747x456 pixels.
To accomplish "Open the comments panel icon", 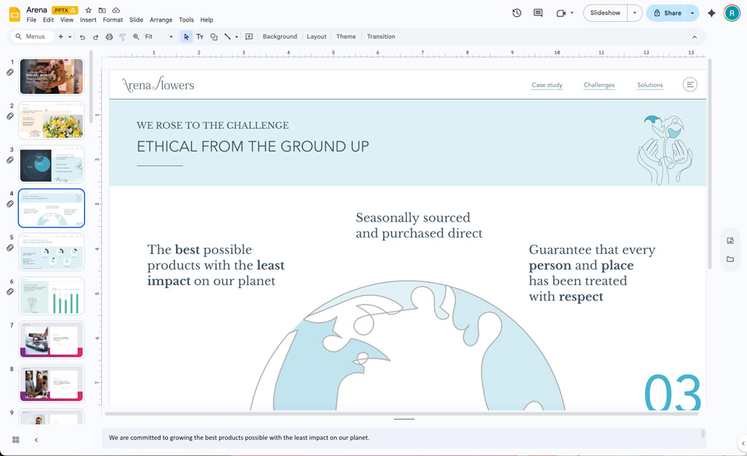I will pos(538,13).
